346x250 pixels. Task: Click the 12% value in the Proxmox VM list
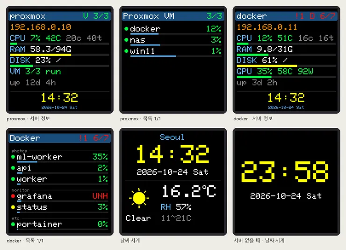click(213, 29)
